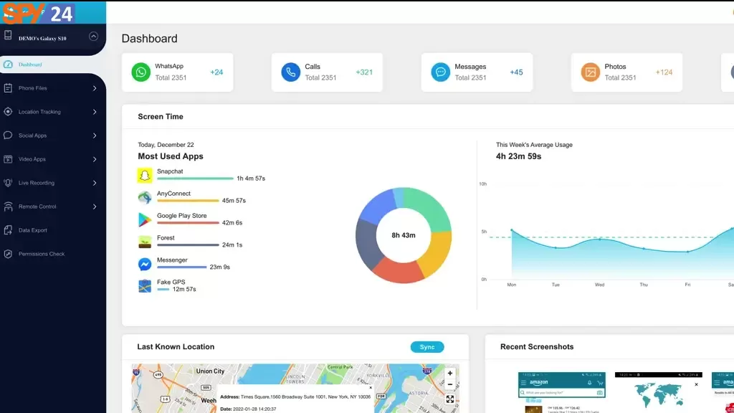
Task: Click the Social Apps chat bubble icon
Action: click(8, 136)
